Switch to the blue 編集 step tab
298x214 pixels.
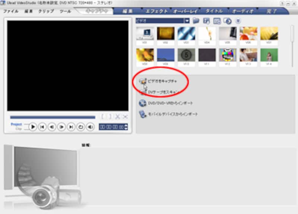(x=127, y=11)
